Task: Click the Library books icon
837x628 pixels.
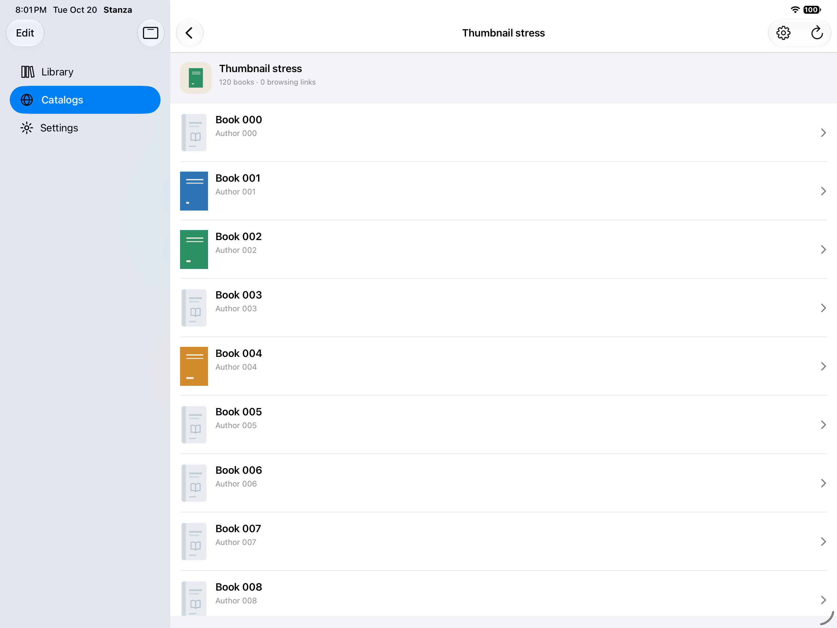Action: pos(28,72)
